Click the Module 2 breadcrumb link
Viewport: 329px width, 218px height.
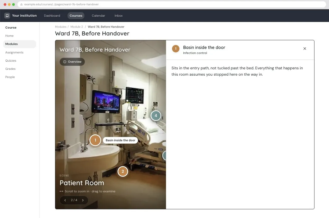(77, 27)
